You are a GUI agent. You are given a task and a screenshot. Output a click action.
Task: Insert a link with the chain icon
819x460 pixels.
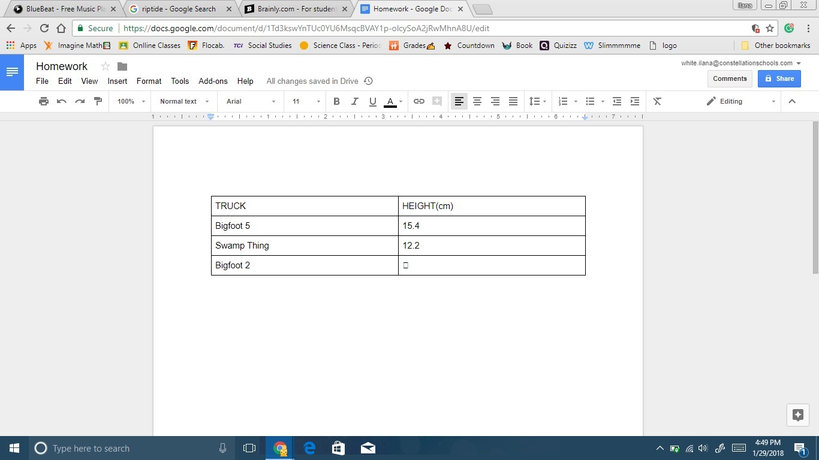tap(419, 101)
